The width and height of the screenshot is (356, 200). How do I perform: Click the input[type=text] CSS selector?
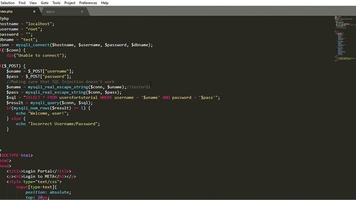[36, 187]
